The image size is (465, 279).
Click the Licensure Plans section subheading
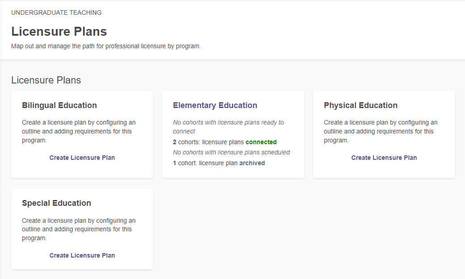[46, 80]
